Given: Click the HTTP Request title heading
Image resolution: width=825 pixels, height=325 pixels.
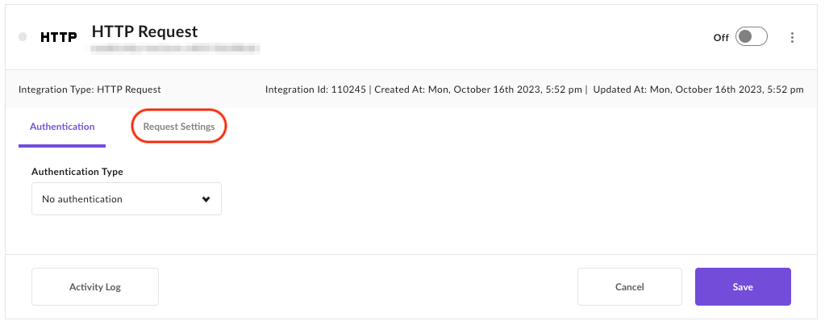Looking at the screenshot, I should click(x=144, y=31).
